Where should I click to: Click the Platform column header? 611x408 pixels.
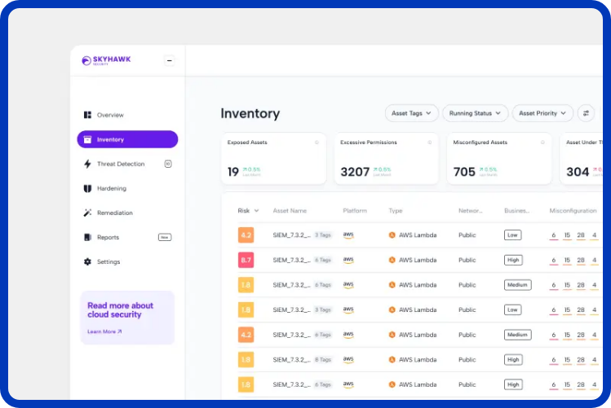355,211
